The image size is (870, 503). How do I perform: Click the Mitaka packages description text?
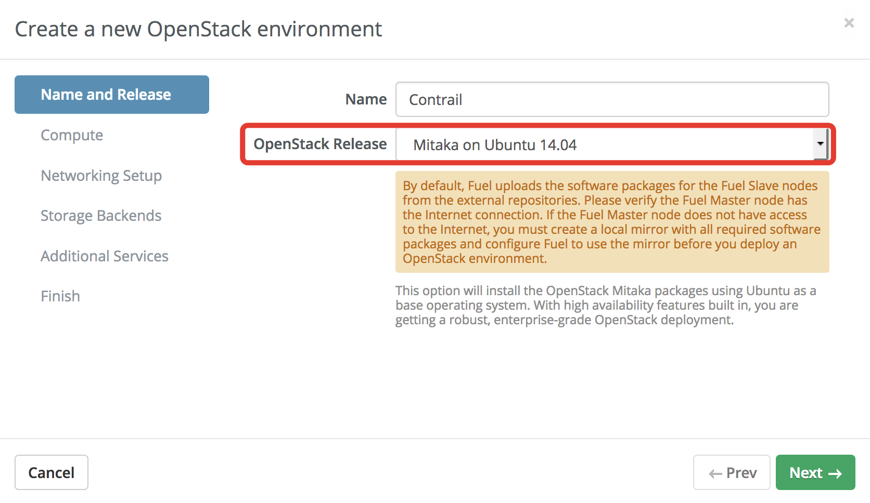pos(606,305)
